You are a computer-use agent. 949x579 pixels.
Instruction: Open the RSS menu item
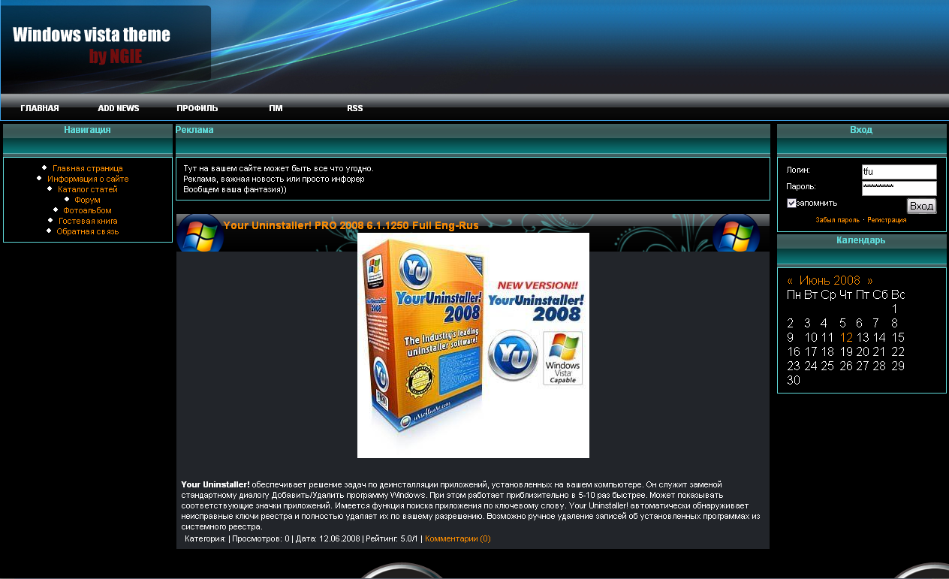tap(355, 108)
